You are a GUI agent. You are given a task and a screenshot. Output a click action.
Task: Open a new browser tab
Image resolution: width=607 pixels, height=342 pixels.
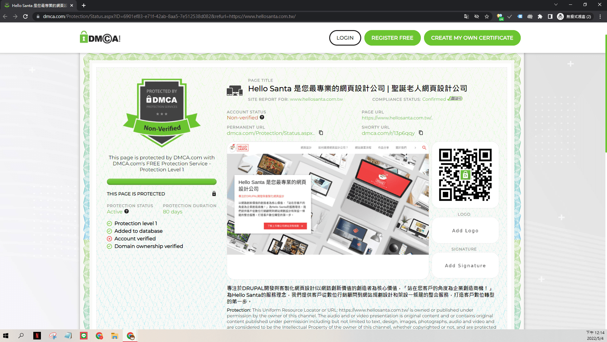(x=84, y=5)
